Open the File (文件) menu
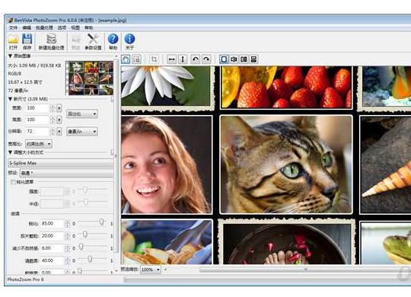The width and height of the screenshot is (411, 297). pos(13,27)
